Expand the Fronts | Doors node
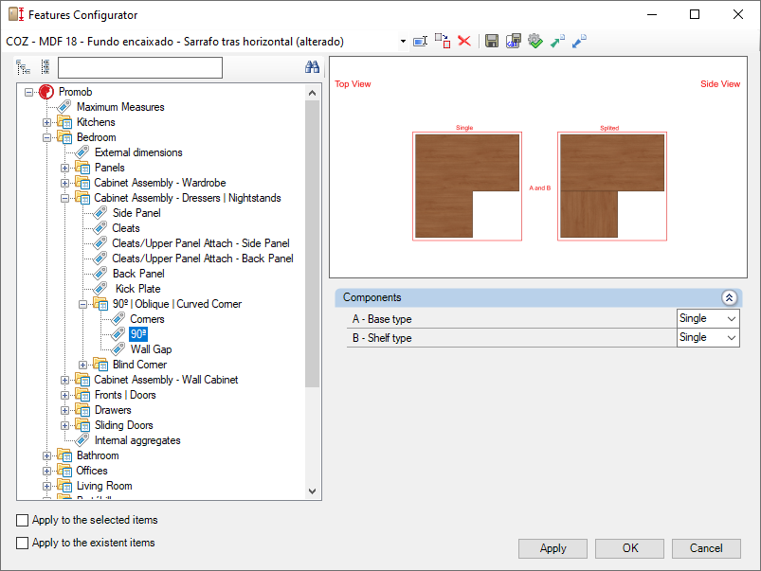The height and width of the screenshot is (571, 761). (64, 396)
